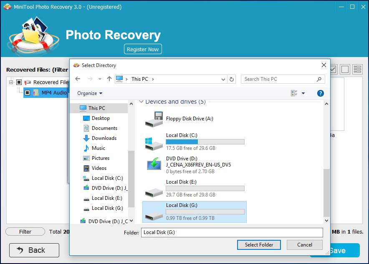Select Local Disk (E:) in navigation pane
This screenshot has height=264, width=369.
coord(107,198)
